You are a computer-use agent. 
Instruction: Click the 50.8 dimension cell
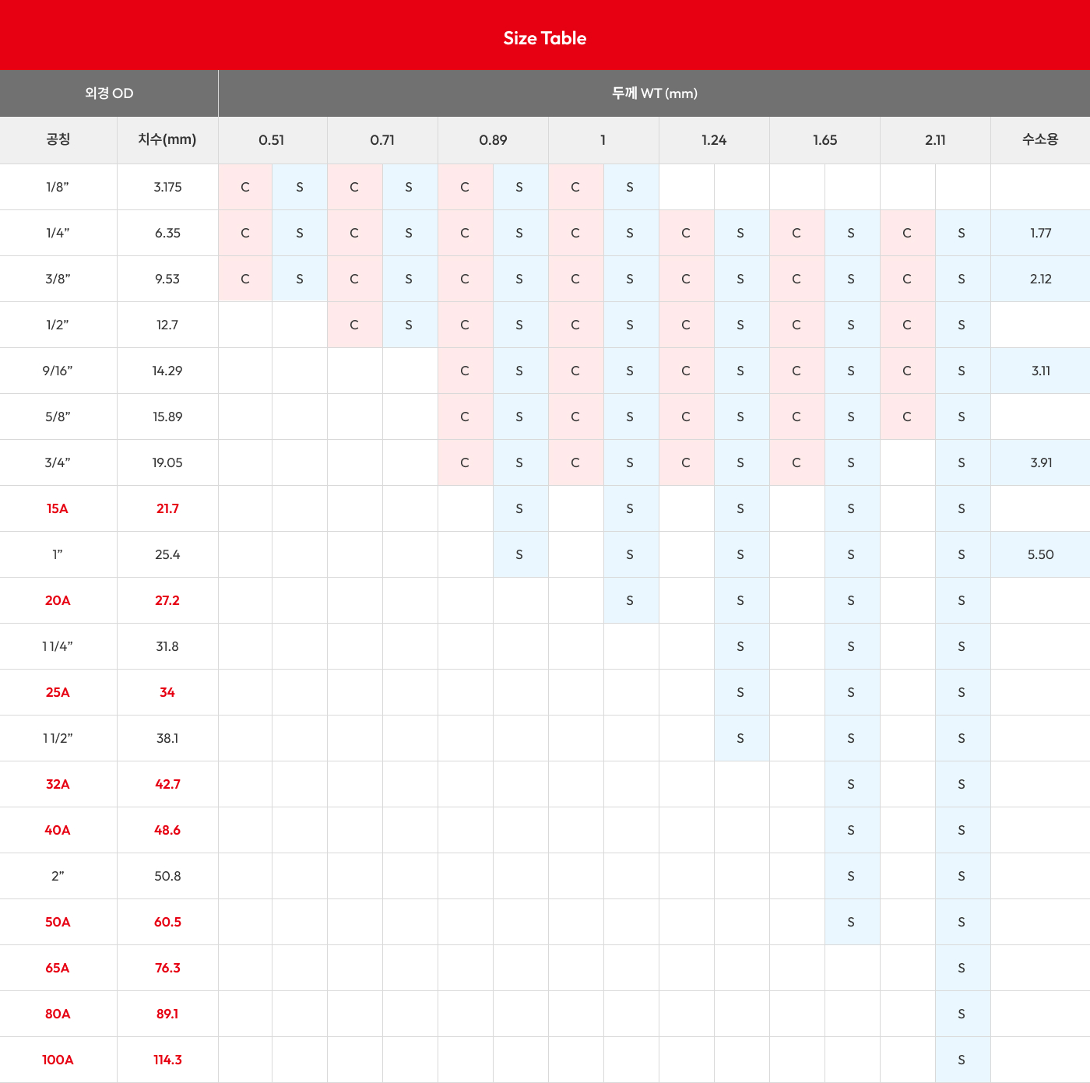pos(167,876)
